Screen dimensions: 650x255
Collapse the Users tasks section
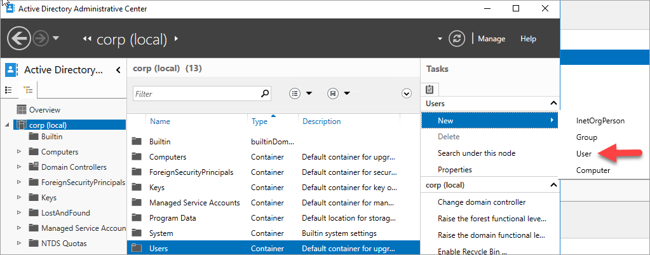coord(553,103)
